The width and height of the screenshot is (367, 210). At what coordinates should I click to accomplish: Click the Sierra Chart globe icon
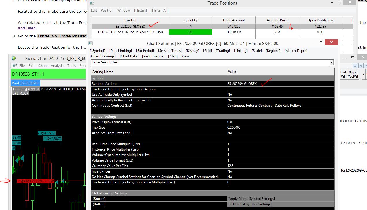coord(14,58)
